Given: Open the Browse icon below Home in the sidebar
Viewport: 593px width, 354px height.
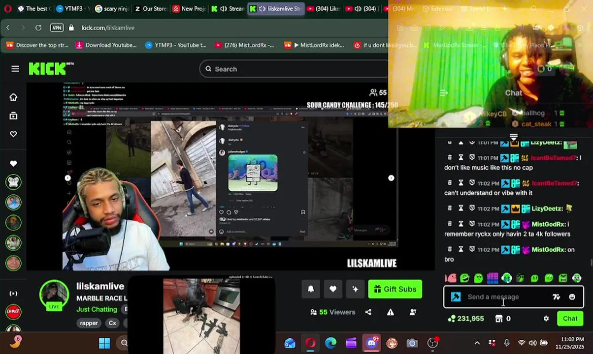Looking at the screenshot, I should (x=13, y=116).
